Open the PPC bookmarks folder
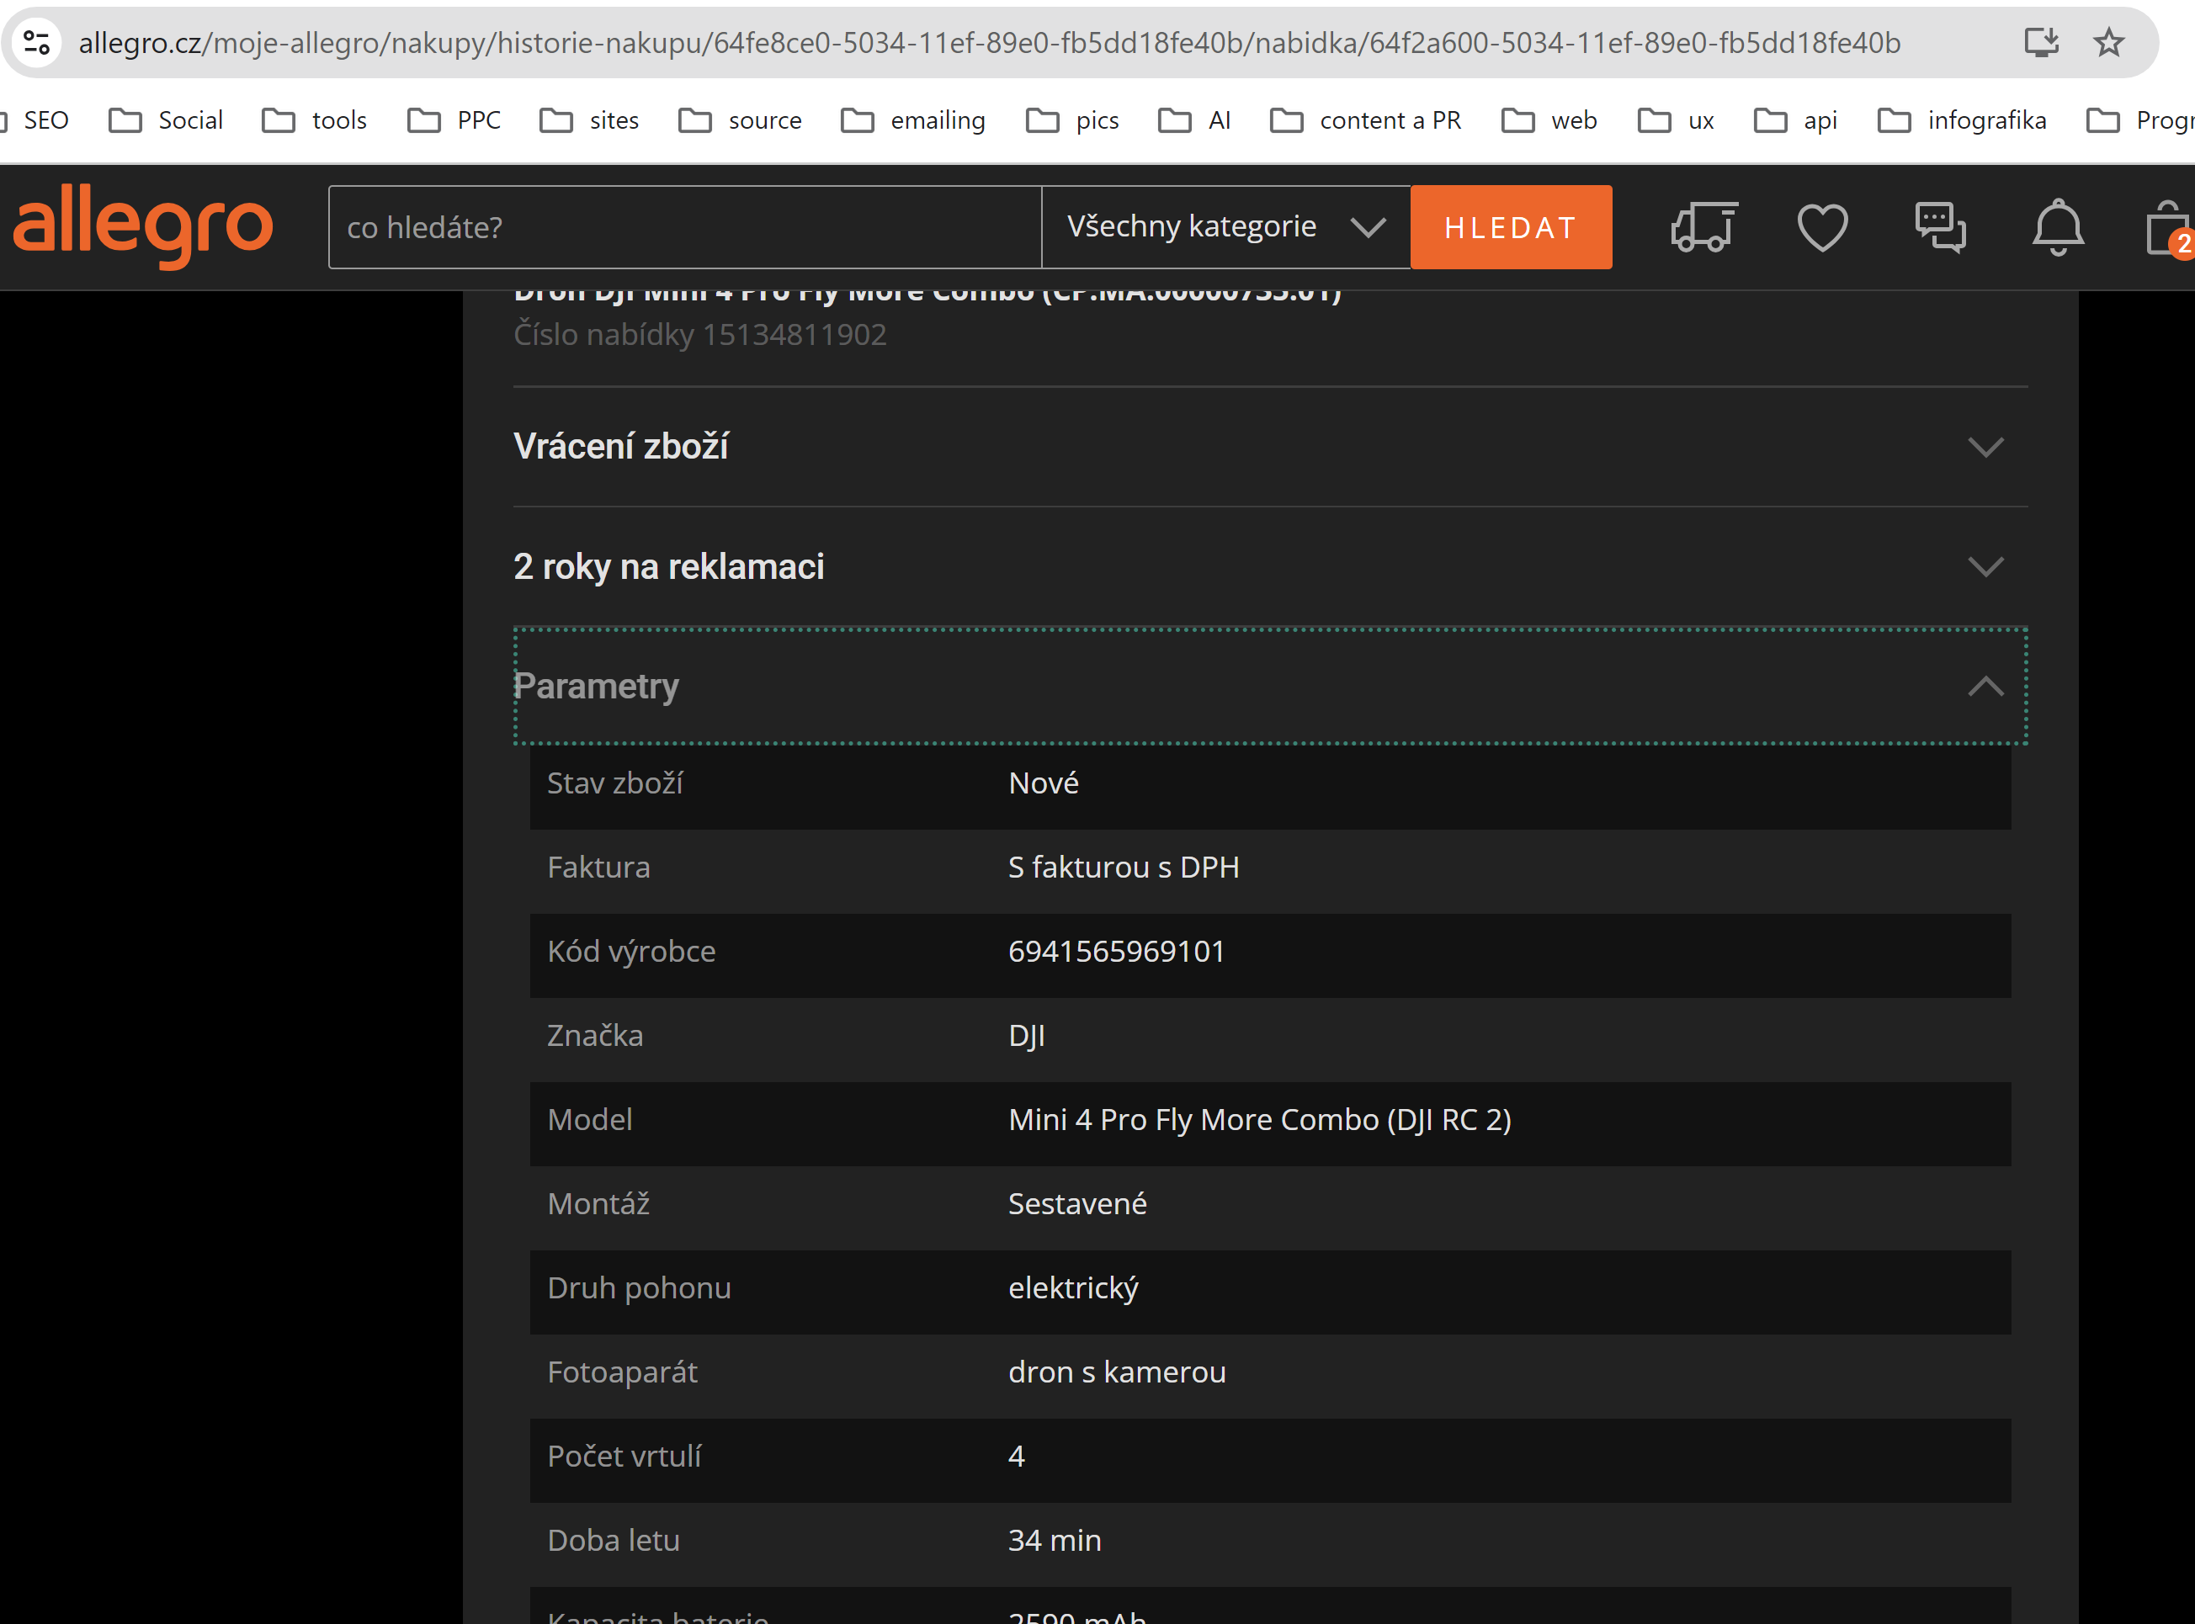 454,120
